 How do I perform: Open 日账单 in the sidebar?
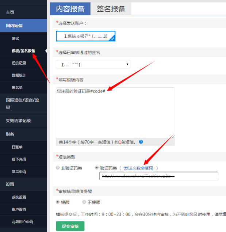point(17,147)
